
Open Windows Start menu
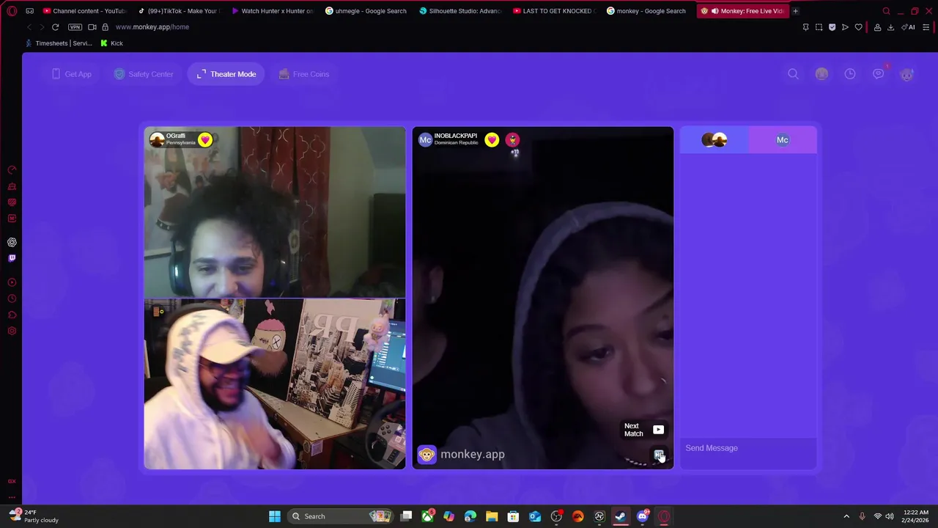click(x=275, y=516)
